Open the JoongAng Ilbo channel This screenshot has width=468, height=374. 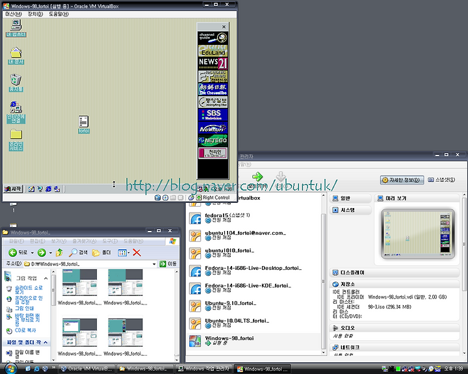click(x=213, y=102)
